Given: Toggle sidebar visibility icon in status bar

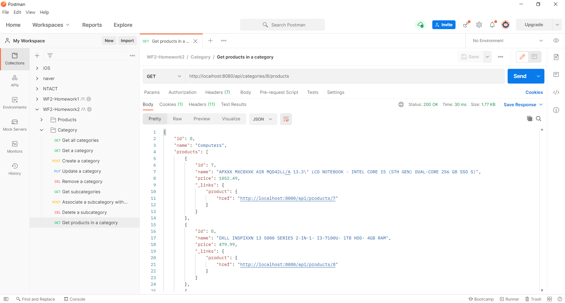Looking at the screenshot, I should coord(6,299).
